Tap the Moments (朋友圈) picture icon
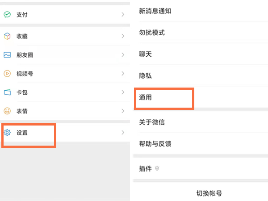This screenshot has height=201, width=268. pyautogui.click(x=7, y=55)
